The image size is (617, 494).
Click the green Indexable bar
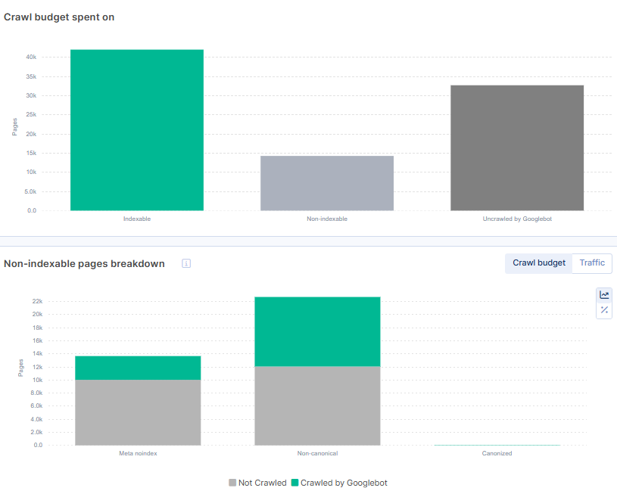coord(137,130)
